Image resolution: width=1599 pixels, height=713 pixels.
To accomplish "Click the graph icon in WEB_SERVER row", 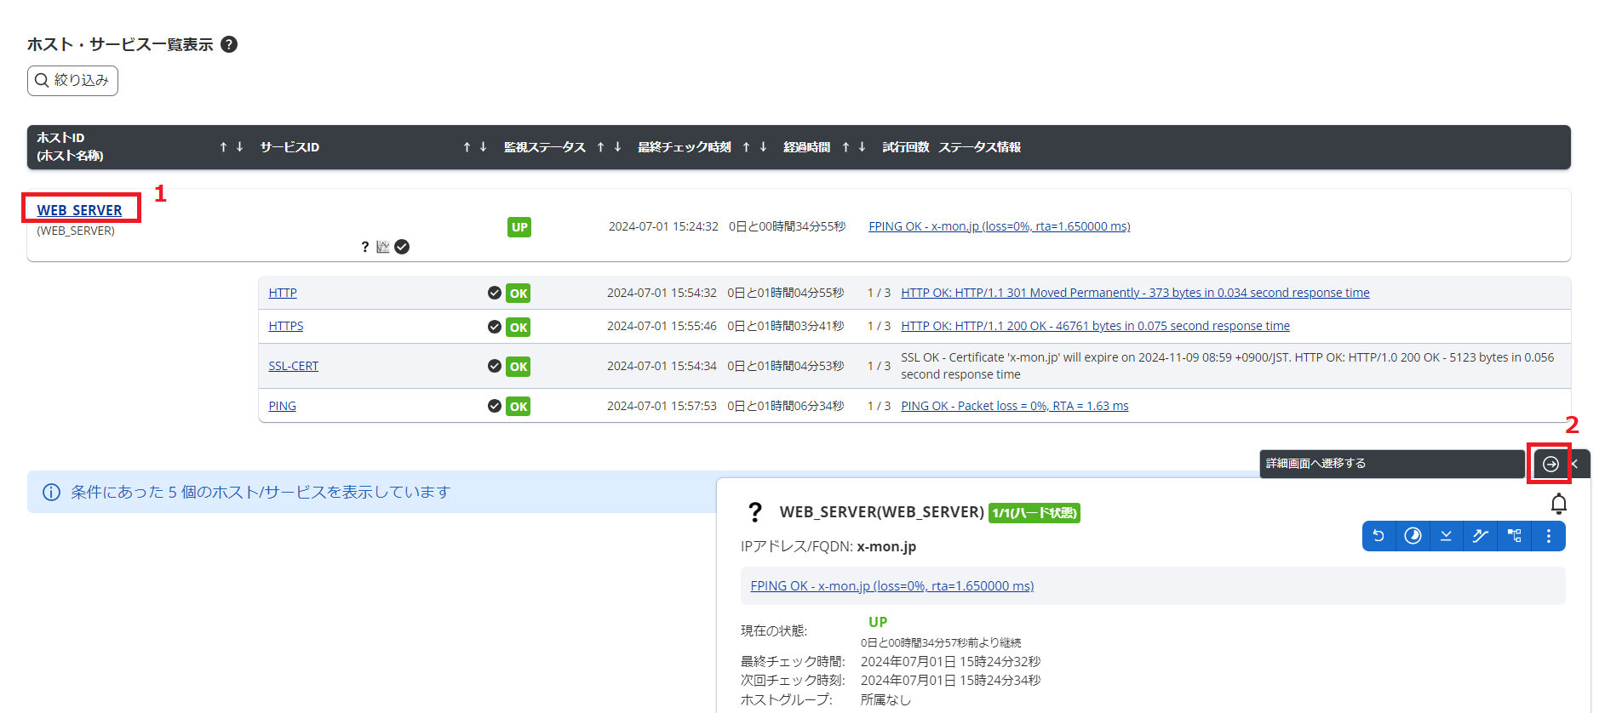I will [x=383, y=247].
